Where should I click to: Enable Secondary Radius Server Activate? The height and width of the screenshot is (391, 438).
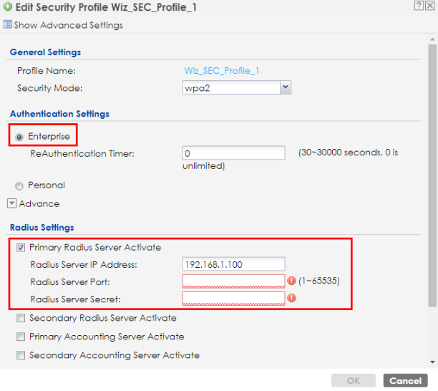[x=21, y=318]
